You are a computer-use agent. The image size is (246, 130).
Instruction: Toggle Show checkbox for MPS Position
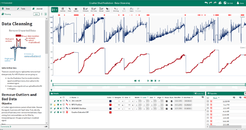tap(167, 105)
